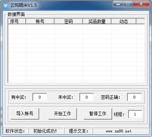The image size is (152, 137).
Task: Click the 数据界面 group label
Action: point(16,15)
